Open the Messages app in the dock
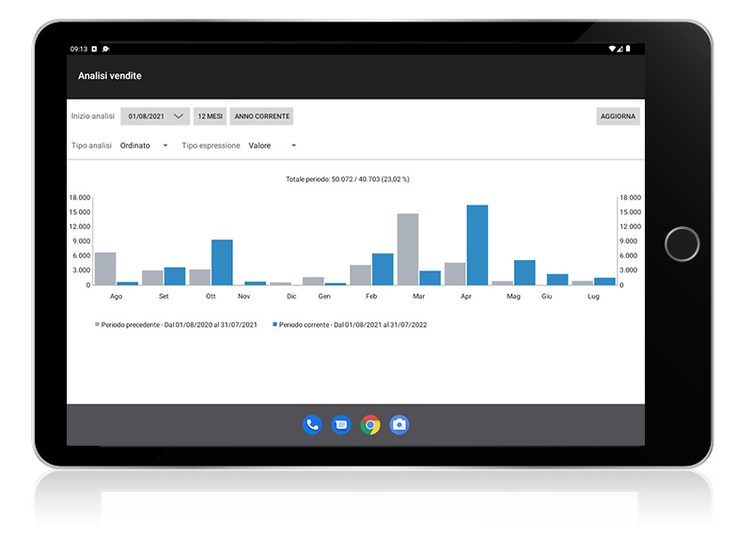This screenshot has width=752, height=537. pyautogui.click(x=341, y=425)
